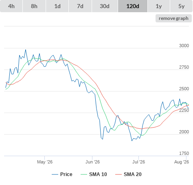This screenshot has width=193, height=185.
Task: Toggle the Price series in legend
Action: [62, 174]
